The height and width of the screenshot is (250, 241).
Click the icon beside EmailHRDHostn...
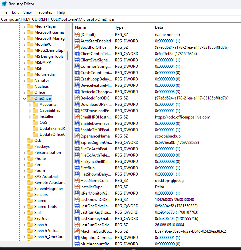coord(77,117)
